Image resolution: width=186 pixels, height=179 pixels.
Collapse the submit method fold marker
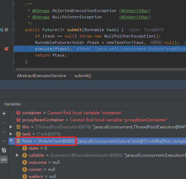click(13, 30)
